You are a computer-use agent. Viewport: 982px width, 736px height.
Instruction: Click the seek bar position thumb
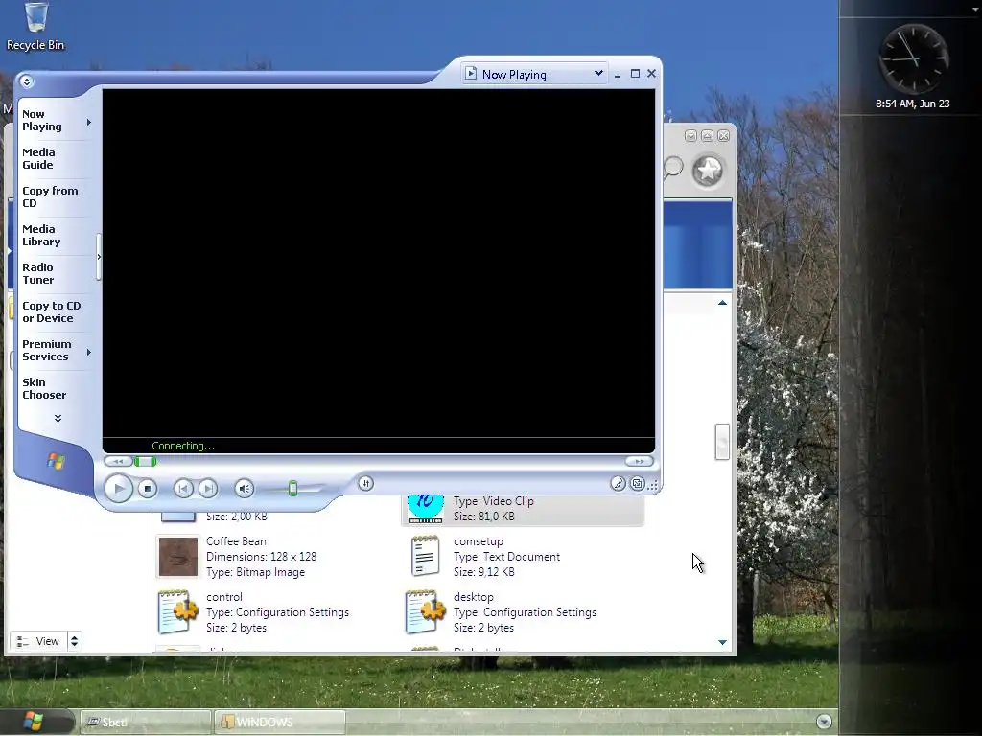146,462
